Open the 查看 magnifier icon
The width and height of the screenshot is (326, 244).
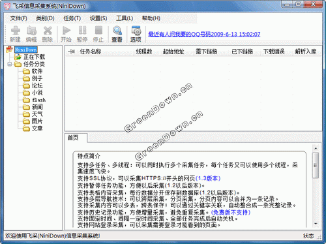(x=117, y=31)
